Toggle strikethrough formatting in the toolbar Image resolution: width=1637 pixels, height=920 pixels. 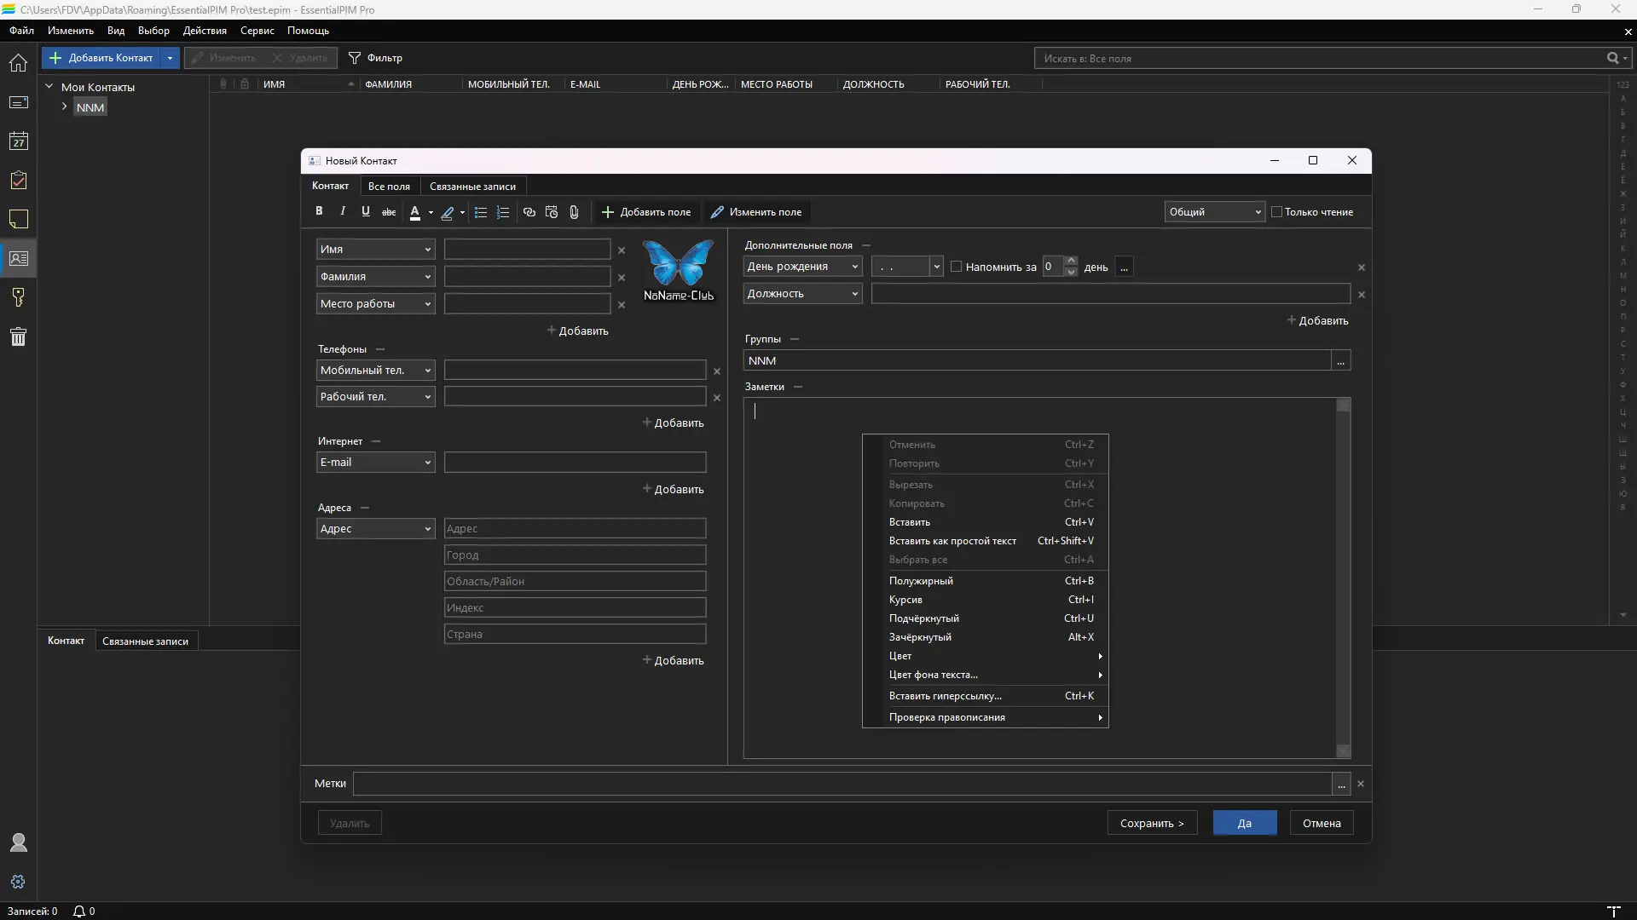tap(389, 212)
